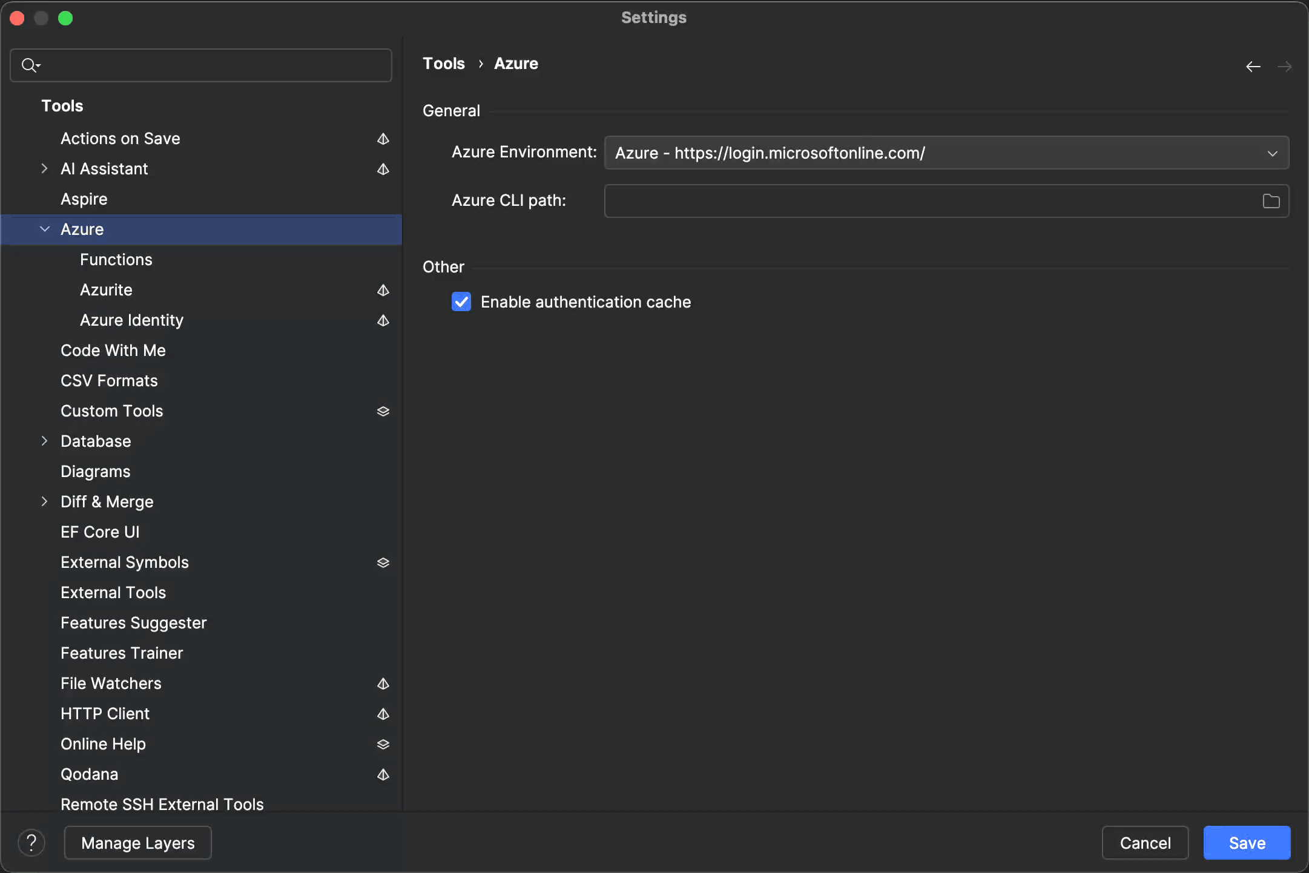The height and width of the screenshot is (873, 1309).
Task: Click the layered-settings icon beside Online Help
Action: pos(383,744)
